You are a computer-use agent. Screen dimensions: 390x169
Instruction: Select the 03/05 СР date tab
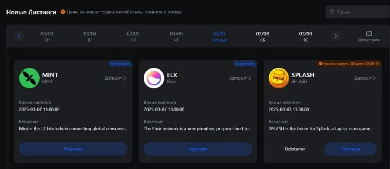point(133,36)
